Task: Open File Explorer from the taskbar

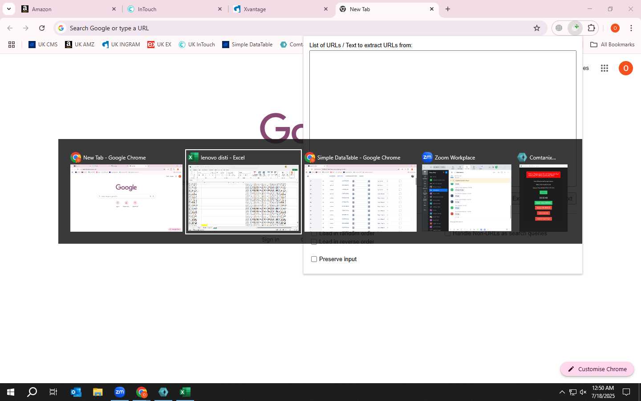Action: (x=98, y=392)
